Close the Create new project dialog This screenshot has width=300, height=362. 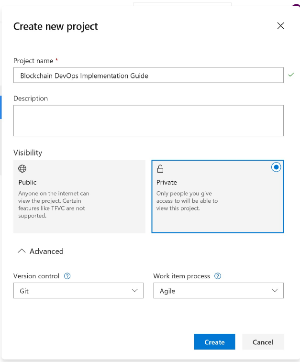click(x=281, y=26)
